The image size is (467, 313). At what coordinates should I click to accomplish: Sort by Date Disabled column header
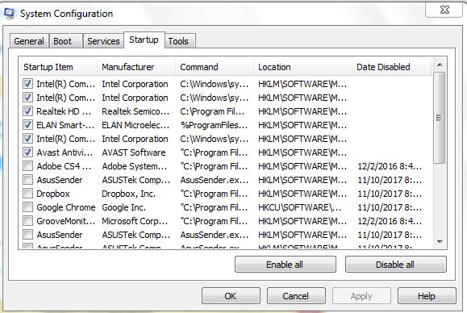click(x=392, y=67)
